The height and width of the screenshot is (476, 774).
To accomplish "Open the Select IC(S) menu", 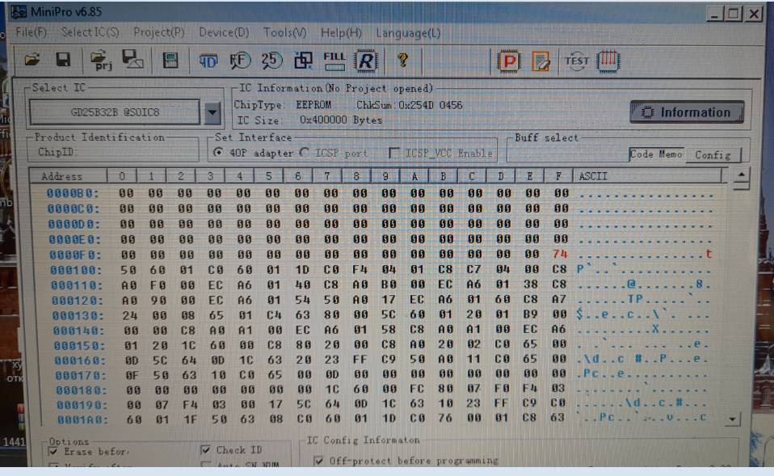I will (90, 32).
